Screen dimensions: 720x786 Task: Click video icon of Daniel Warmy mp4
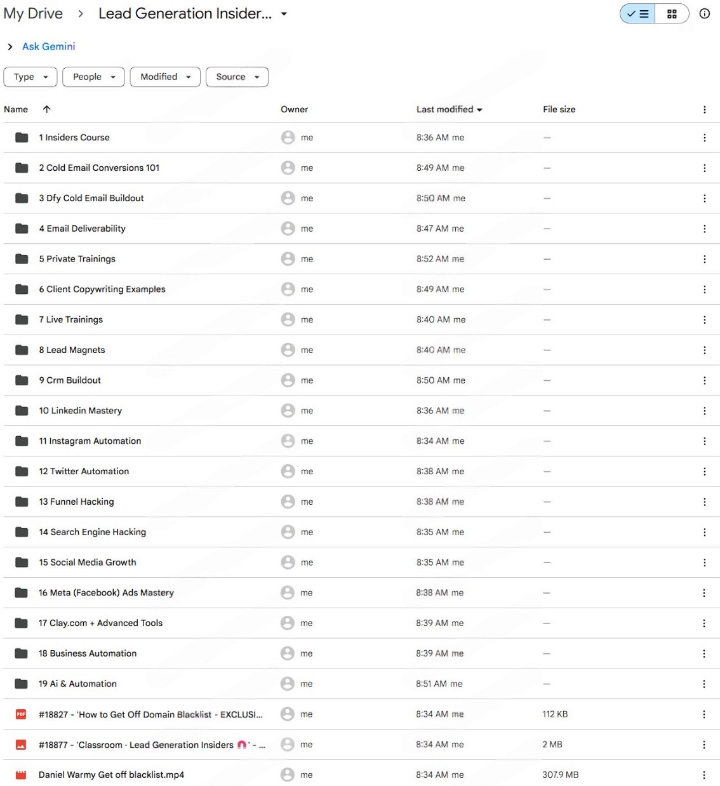[21, 775]
